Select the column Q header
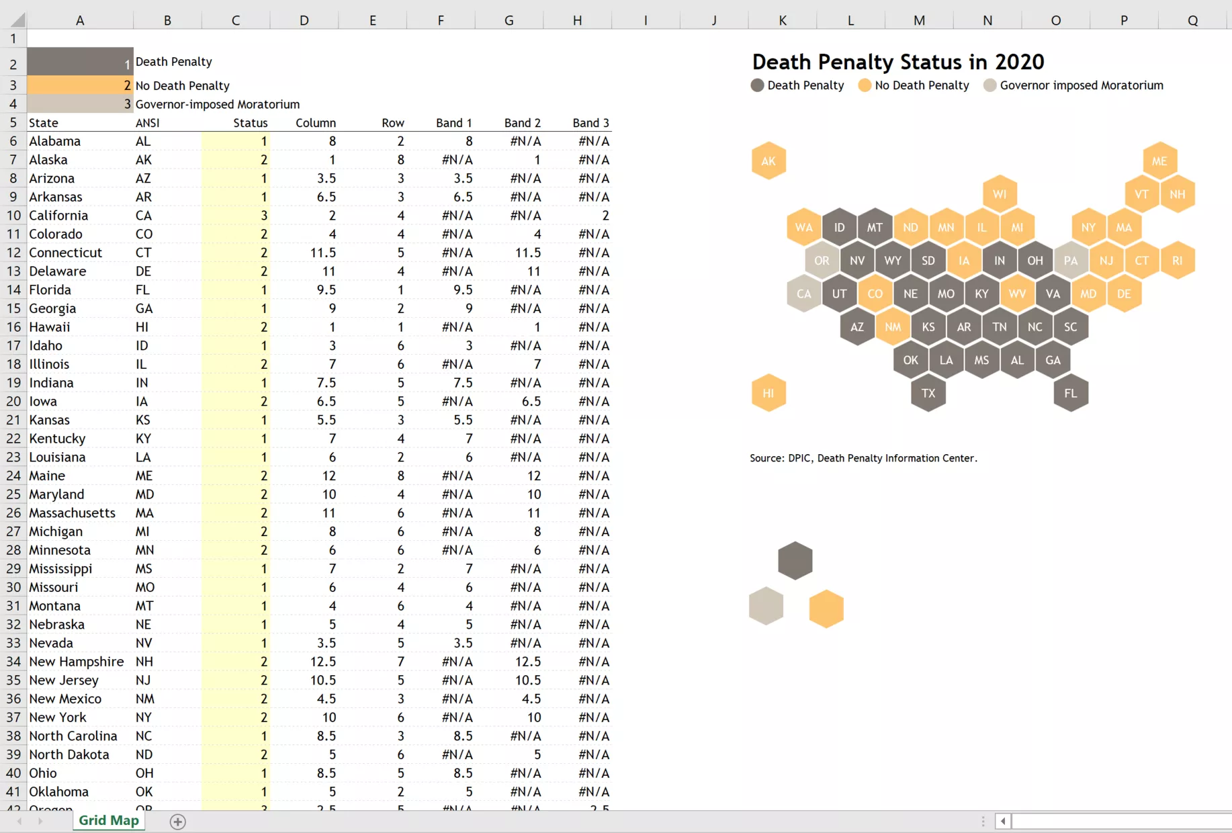Screen dimensions: 1232x833 pos(1192,20)
